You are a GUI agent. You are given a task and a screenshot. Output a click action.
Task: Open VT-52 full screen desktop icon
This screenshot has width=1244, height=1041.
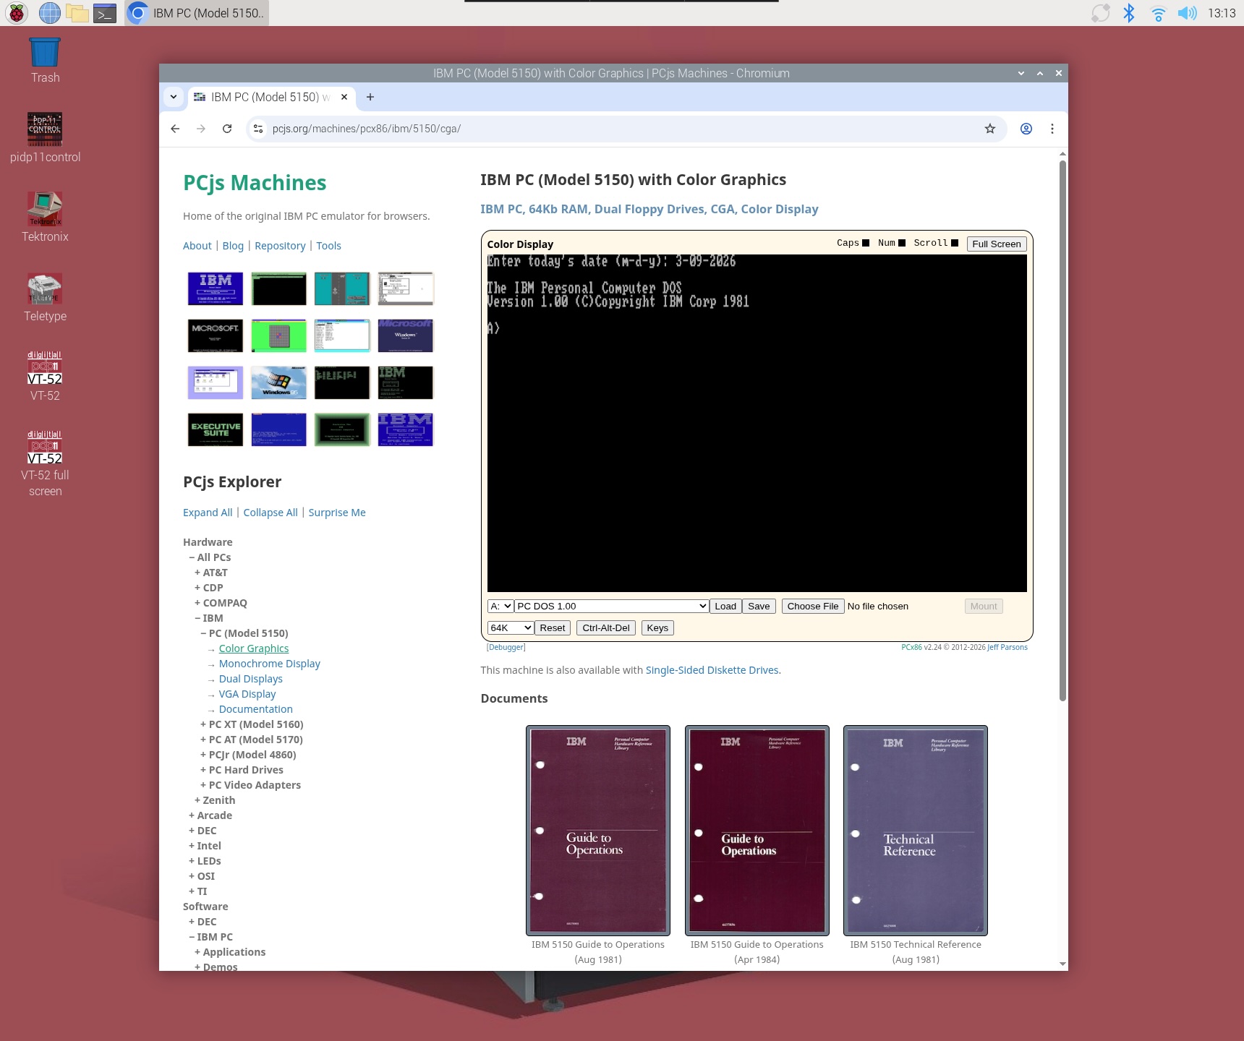click(x=45, y=463)
